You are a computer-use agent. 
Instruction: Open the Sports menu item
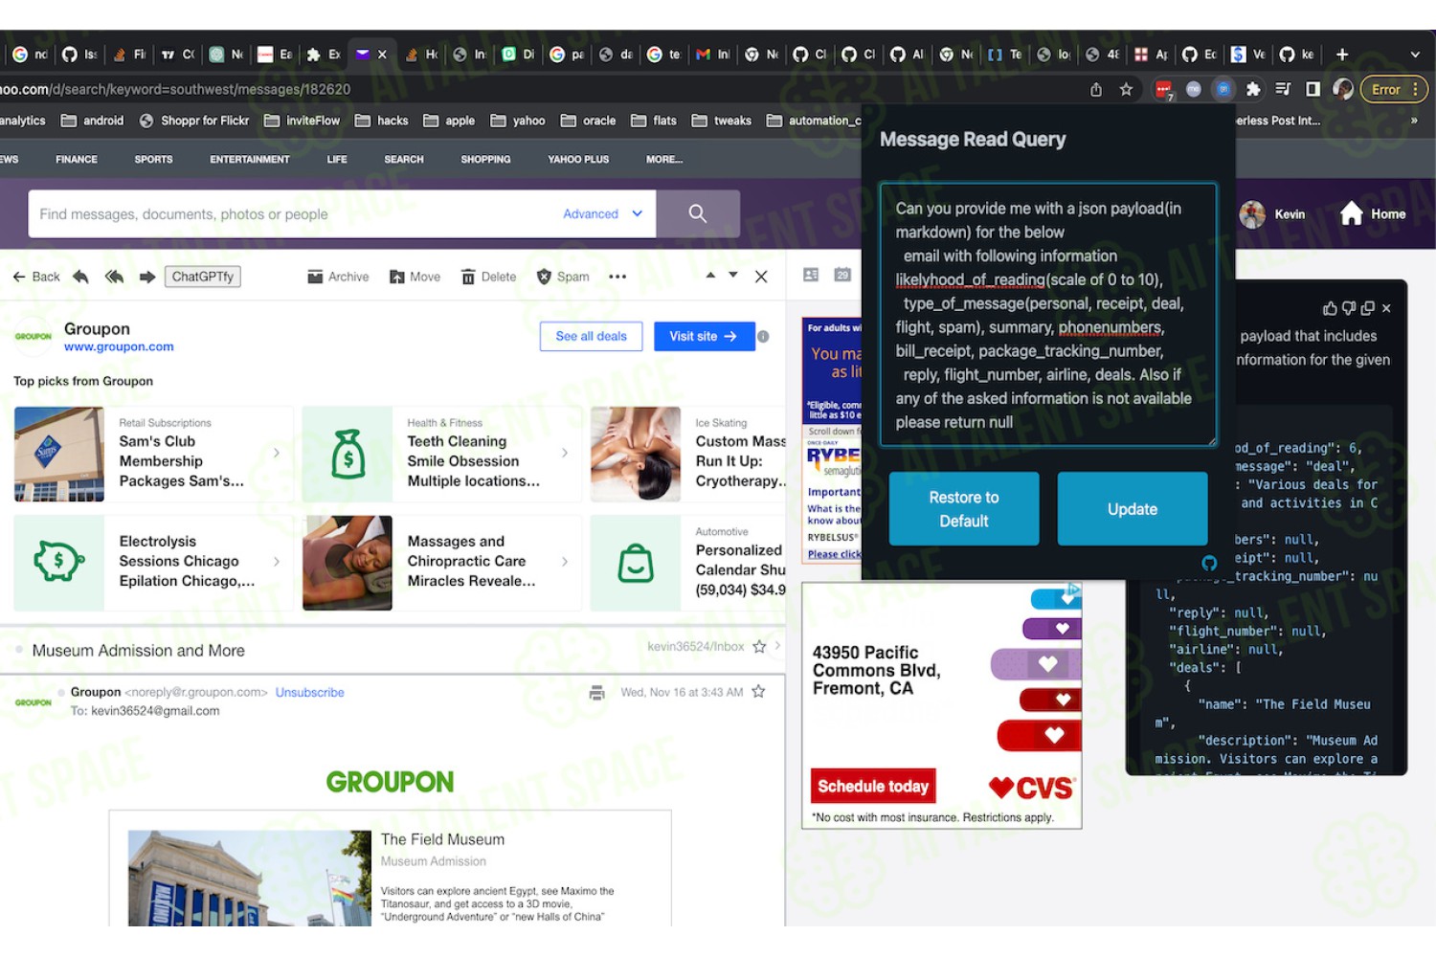(153, 159)
